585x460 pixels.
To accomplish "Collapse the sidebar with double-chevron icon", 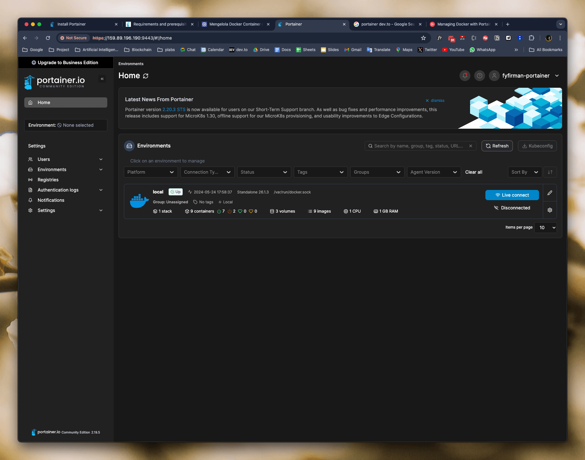I will [102, 79].
